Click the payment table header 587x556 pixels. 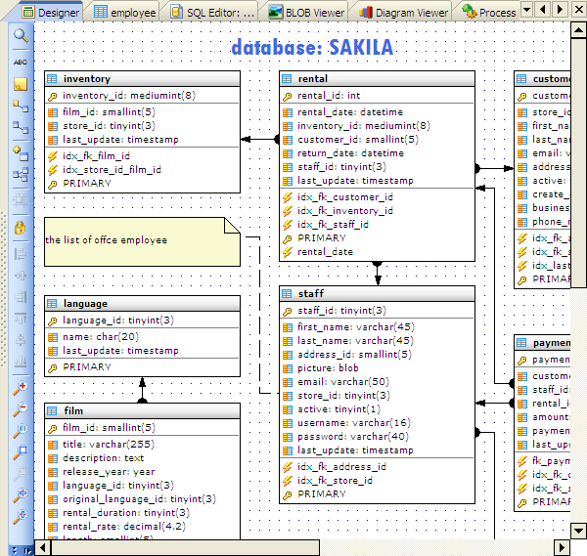click(543, 343)
